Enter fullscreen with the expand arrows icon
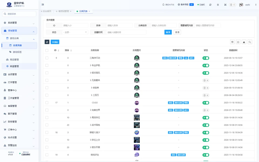This screenshot has height=162, width=259. [225, 5]
